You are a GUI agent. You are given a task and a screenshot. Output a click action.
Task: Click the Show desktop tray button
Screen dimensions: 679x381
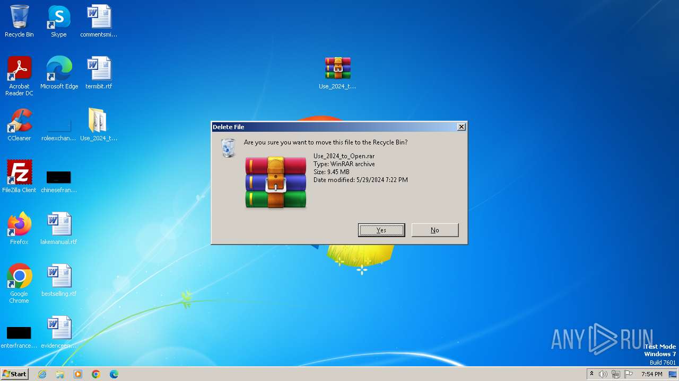(x=674, y=374)
